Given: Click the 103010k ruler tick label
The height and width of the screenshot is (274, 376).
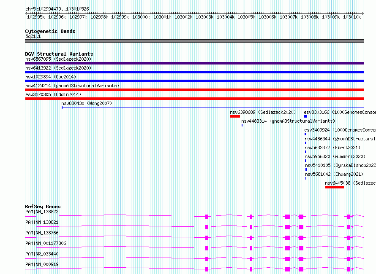Looking at the screenshot, I should pyautogui.click(x=352, y=17).
